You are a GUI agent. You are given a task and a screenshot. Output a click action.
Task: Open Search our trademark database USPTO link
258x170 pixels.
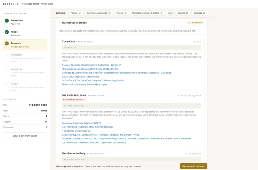(81, 123)
